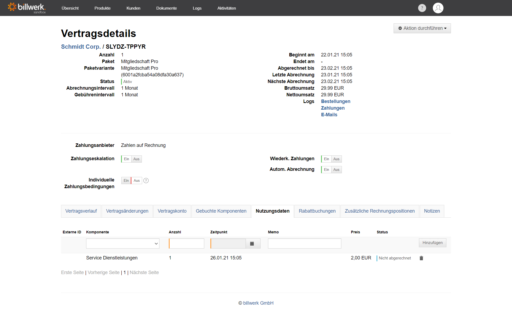Select page 1 in pagination

pos(125,272)
